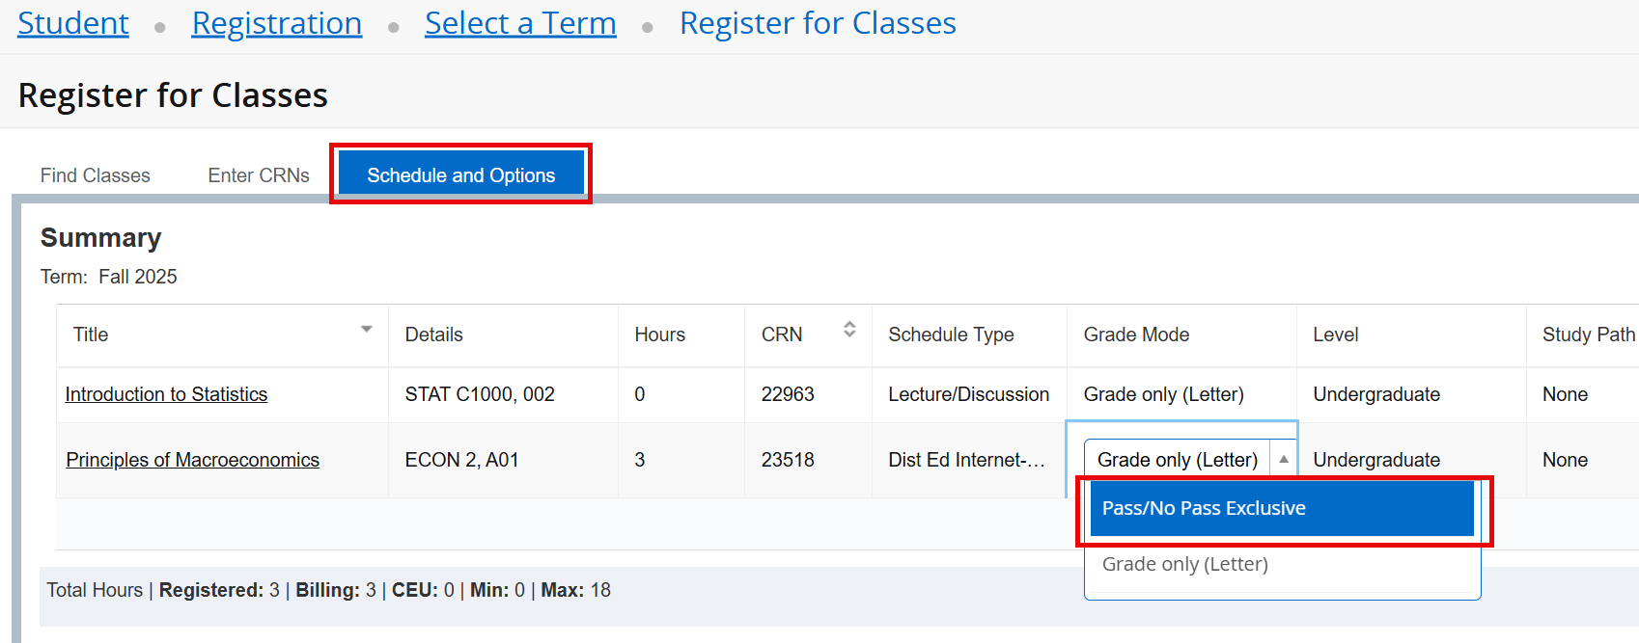Click the Grade only (Letter) combo box
Viewport: 1639px width, 643px height.
[1190, 460]
